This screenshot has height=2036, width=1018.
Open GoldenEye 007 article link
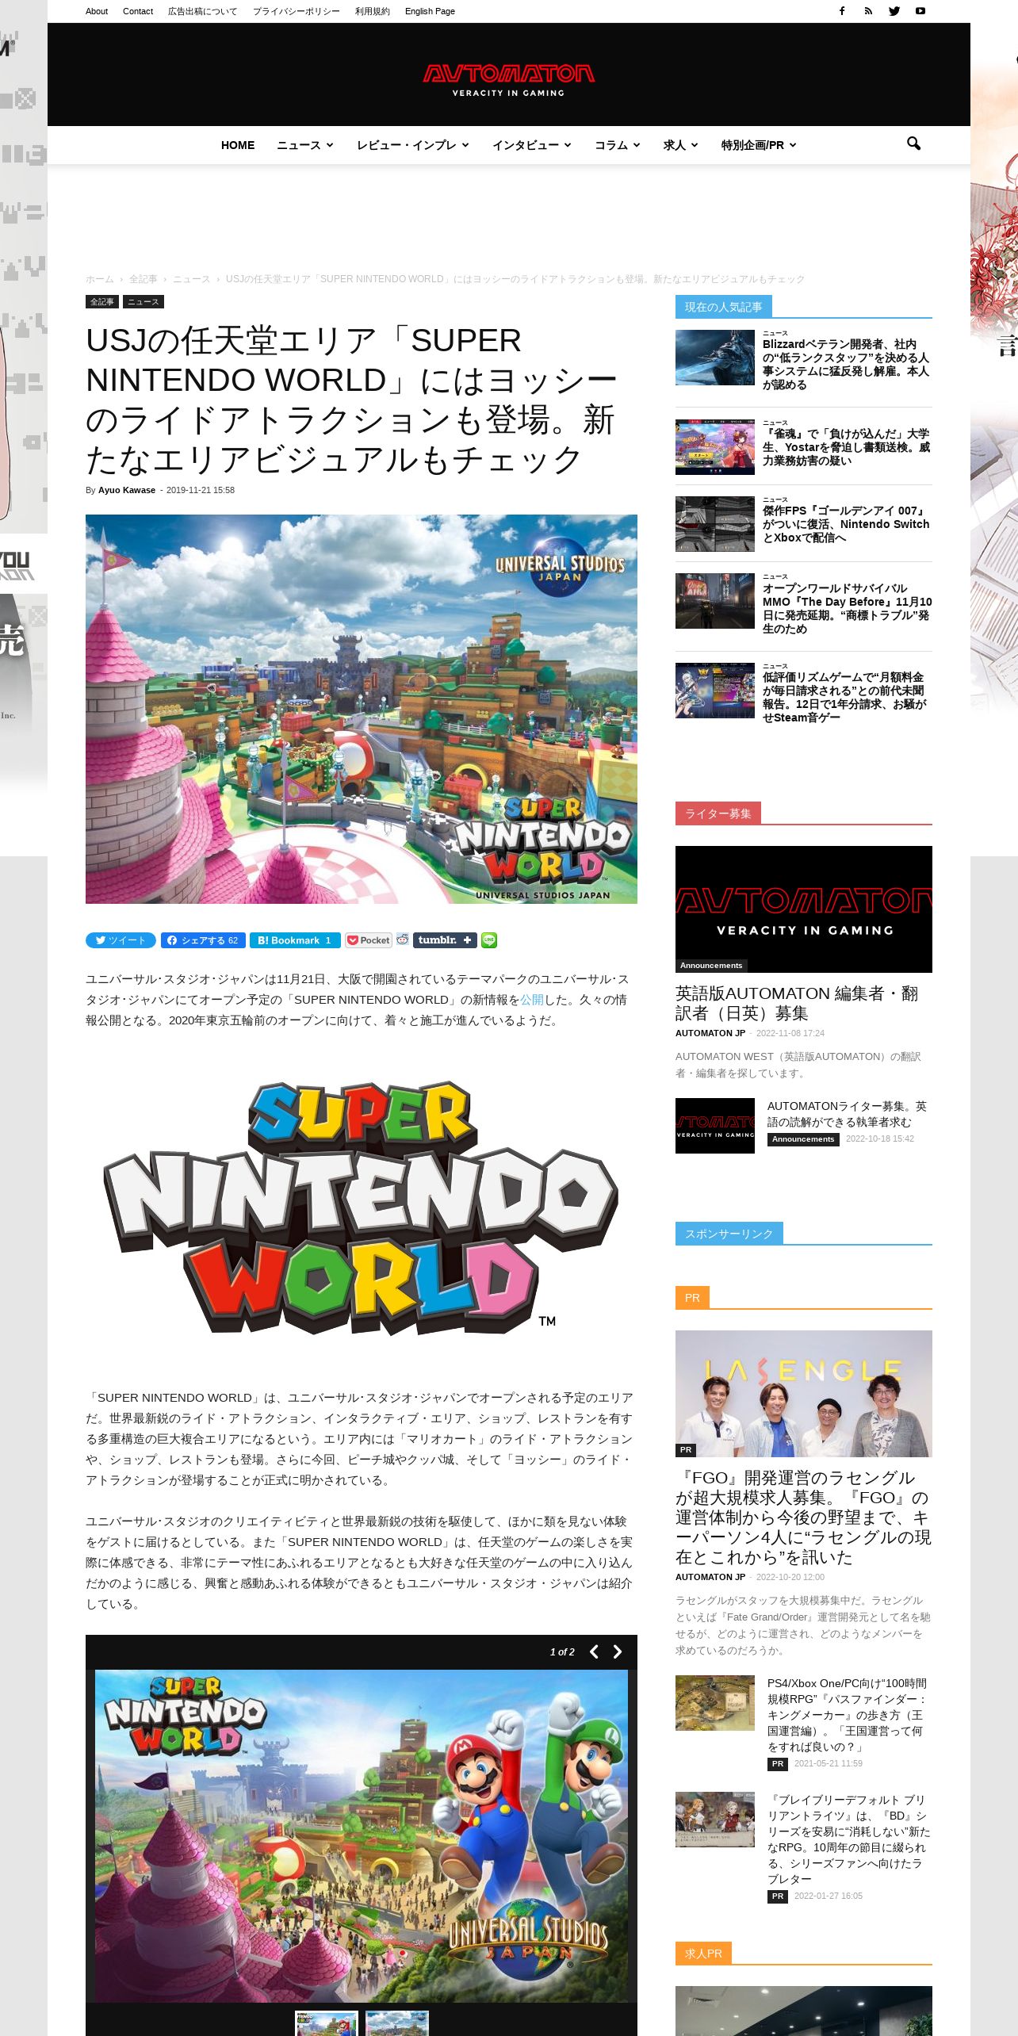tap(846, 524)
